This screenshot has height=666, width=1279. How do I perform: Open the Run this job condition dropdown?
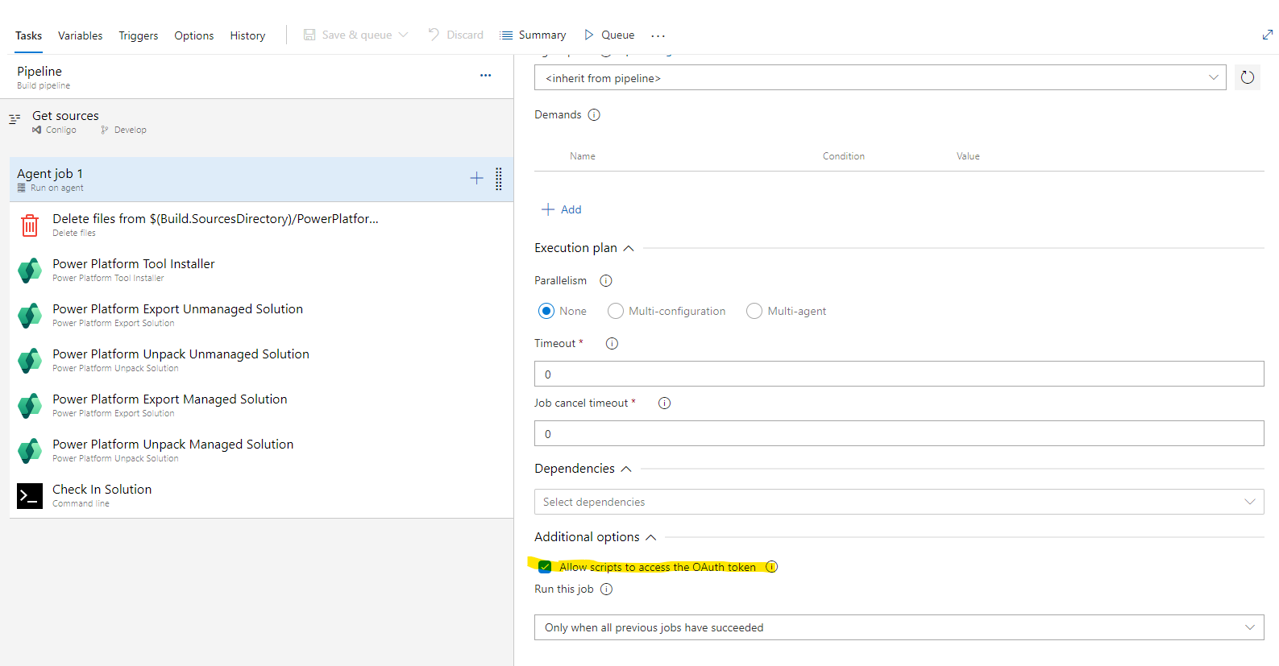pos(899,627)
